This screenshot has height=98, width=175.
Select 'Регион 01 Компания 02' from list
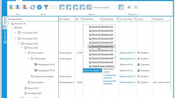pyautogui.click(x=102, y=30)
